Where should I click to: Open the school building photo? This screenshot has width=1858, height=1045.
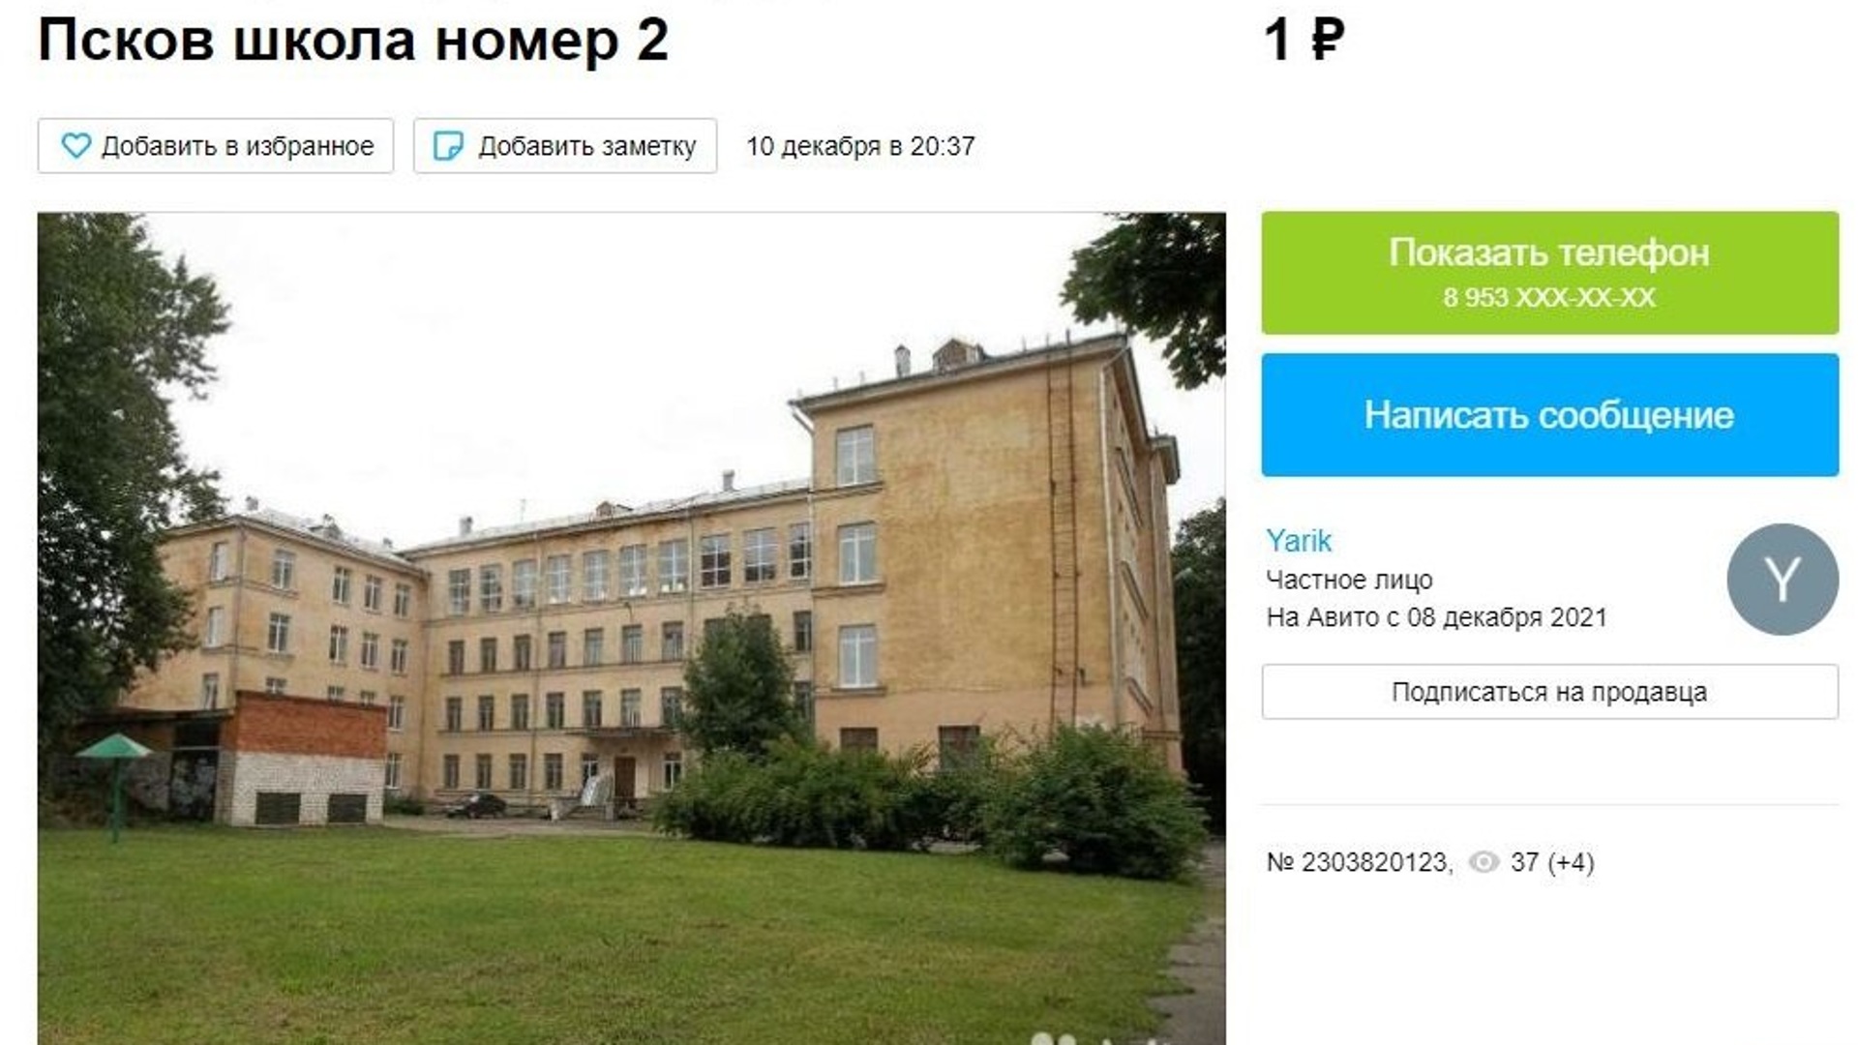[x=631, y=629]
